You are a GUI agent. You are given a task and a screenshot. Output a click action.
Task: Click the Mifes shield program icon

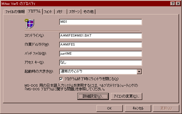click(29, 24)
